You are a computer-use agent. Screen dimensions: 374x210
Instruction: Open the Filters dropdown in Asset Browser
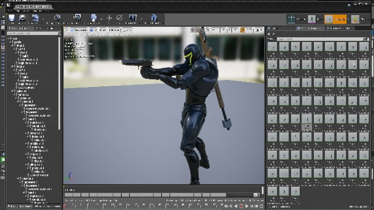click(x=271, y=39)
